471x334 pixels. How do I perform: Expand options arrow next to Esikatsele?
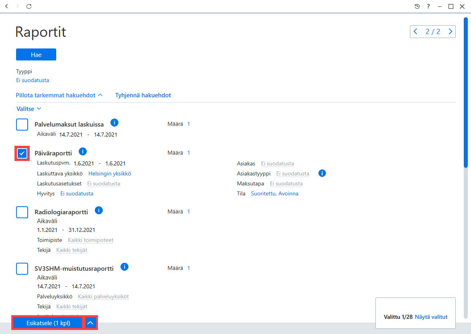click(90, 323)
